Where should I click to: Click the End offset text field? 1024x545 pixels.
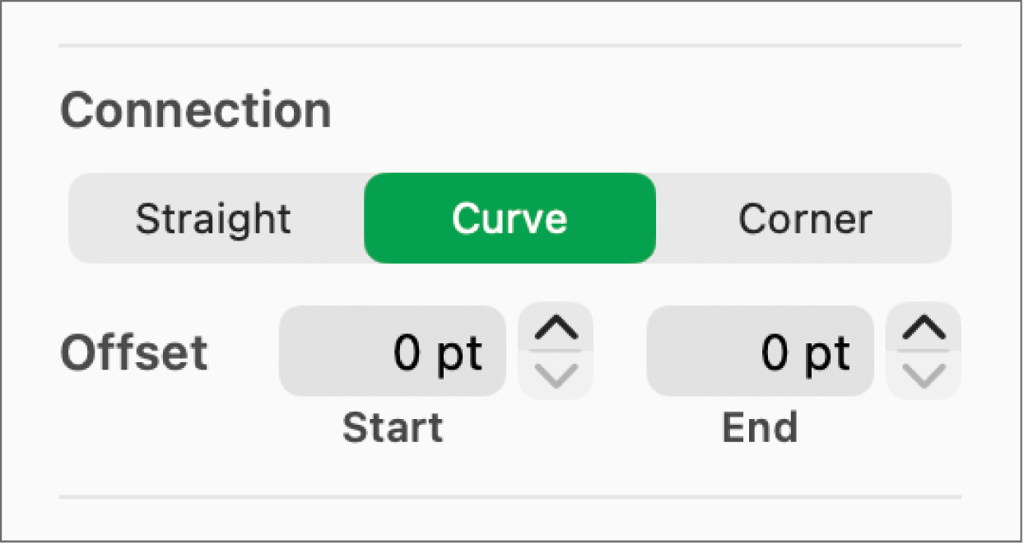coord(760,352)
